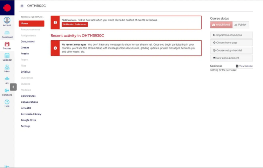Click the Course setup checklist button
This screenshot has width=263, height=168.
[x=231, y=50]
